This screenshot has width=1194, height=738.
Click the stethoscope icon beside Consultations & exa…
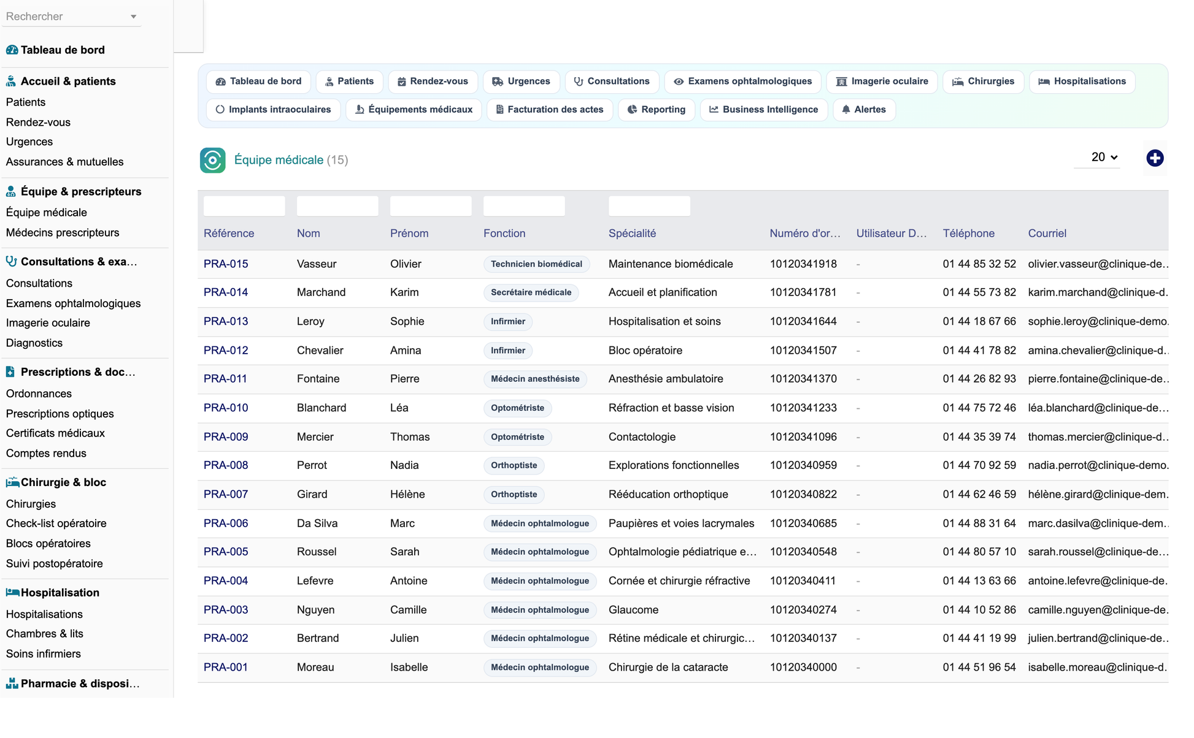[x=11, y=261]
